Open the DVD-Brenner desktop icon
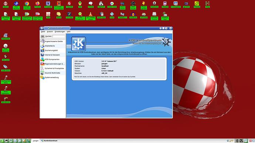255x143 pixels. [x=6, y=48]
